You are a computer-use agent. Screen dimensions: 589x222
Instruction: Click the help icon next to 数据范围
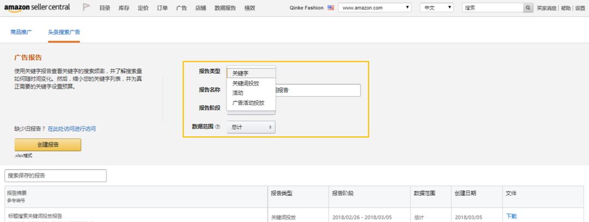[x=218, y=127]
